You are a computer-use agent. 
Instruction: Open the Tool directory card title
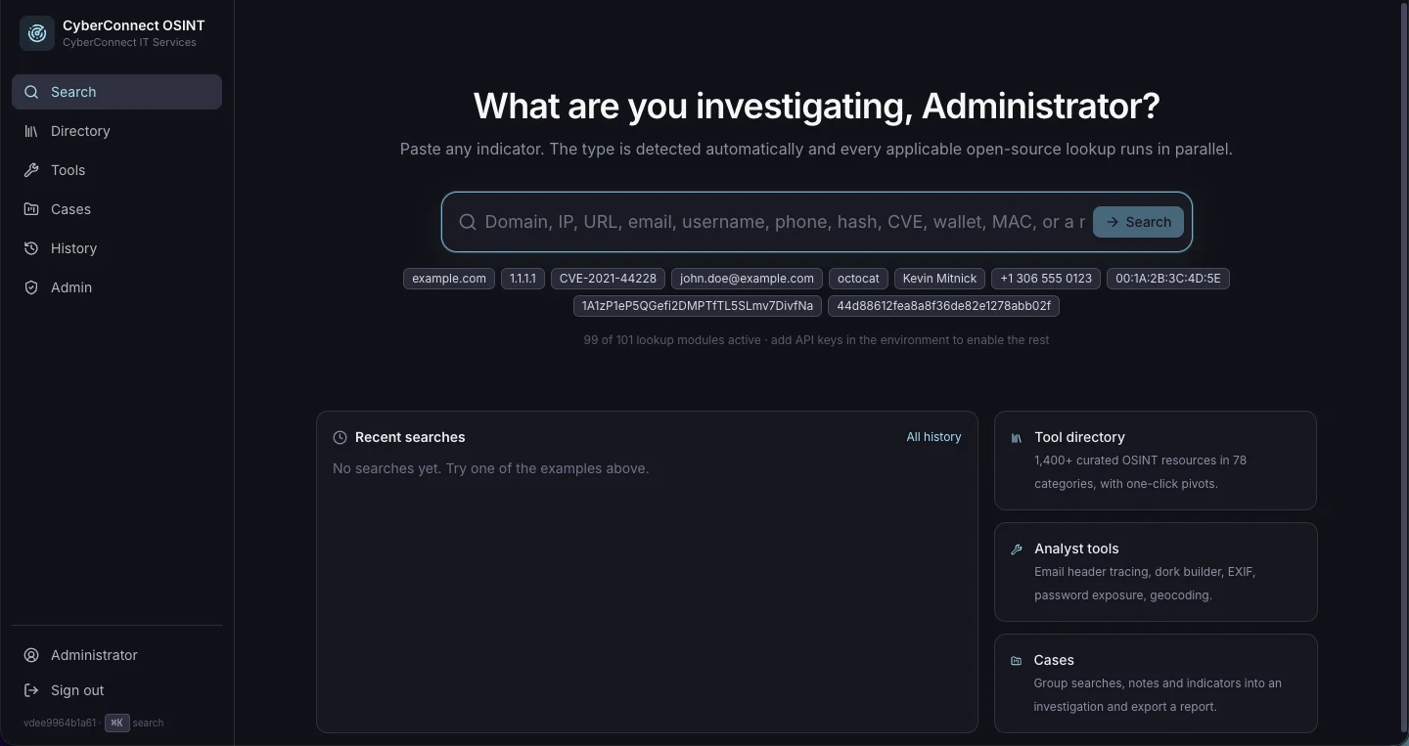click(1079, 437)
